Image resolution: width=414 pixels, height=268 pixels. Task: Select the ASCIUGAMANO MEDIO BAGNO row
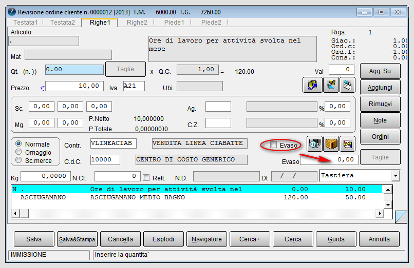click(x=197, y=197)
